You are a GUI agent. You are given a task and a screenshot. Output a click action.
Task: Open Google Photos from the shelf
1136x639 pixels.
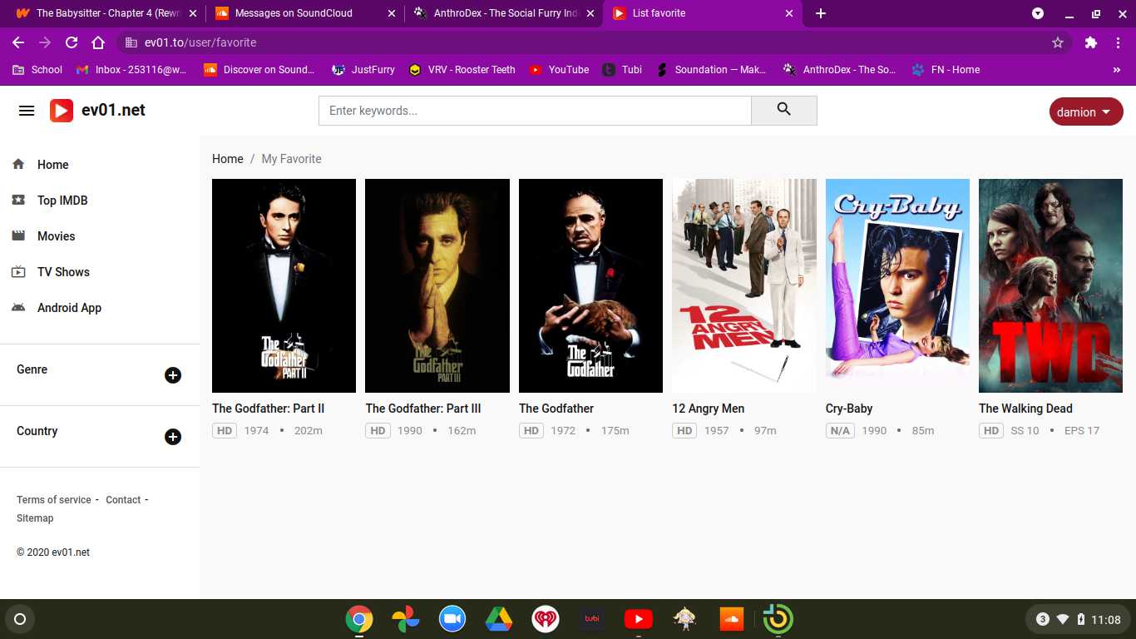tap(406, 619)
